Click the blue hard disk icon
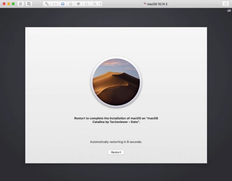Image resolution: width=232 pixels, height=181 pixels. point(63,4)
